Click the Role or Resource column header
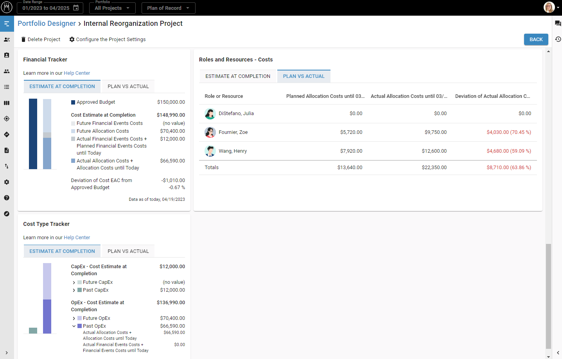This screenshot has height=359, width=562. pos(224,96)
